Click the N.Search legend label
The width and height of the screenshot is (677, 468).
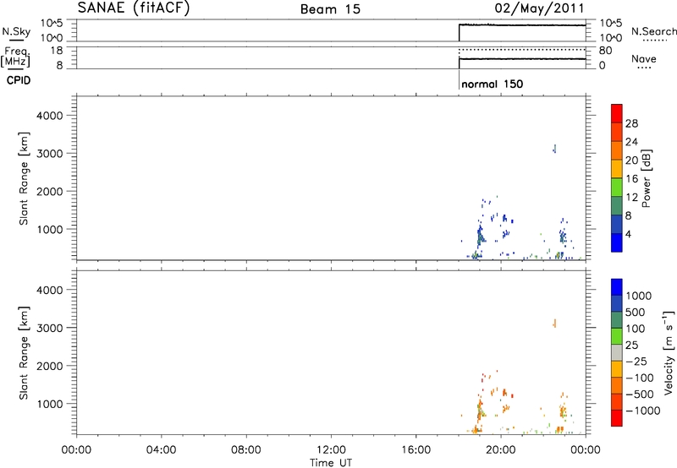click(653, 31)
